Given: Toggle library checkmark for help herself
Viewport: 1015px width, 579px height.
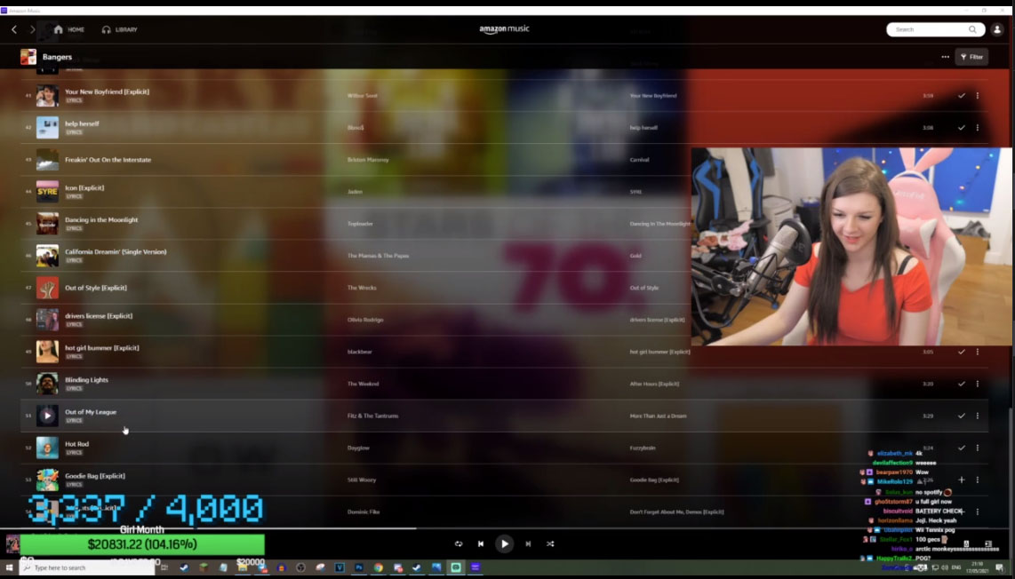Looking at the screenshot, I should (x=962, y=128).
